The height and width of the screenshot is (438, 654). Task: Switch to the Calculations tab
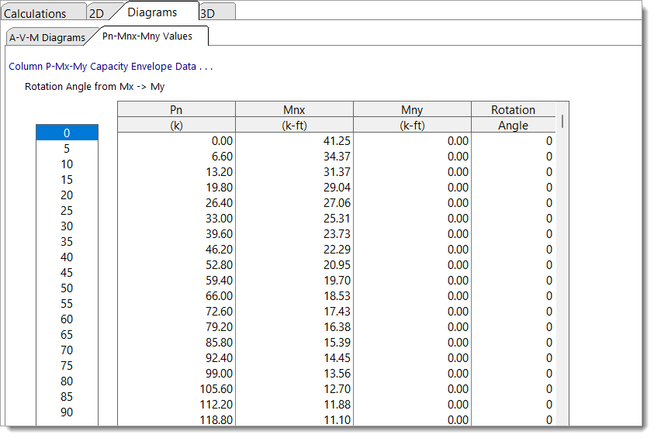[35, 13]
